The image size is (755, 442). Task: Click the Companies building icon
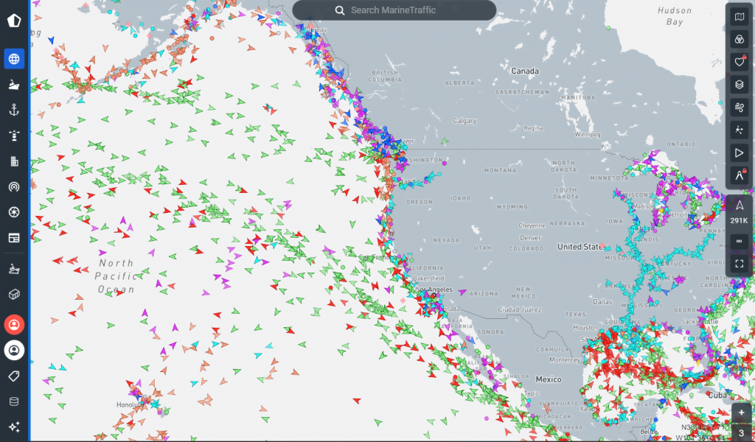click(x=14, y=161)
